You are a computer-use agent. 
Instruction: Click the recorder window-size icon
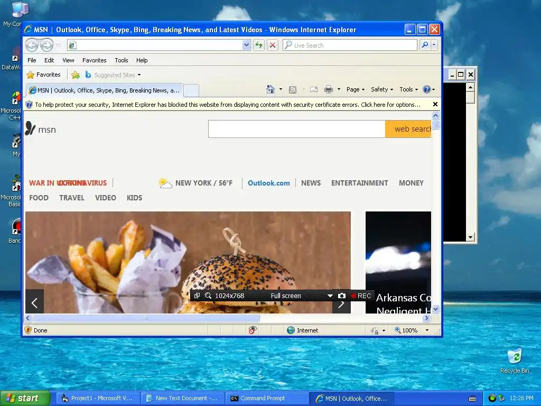197,296
